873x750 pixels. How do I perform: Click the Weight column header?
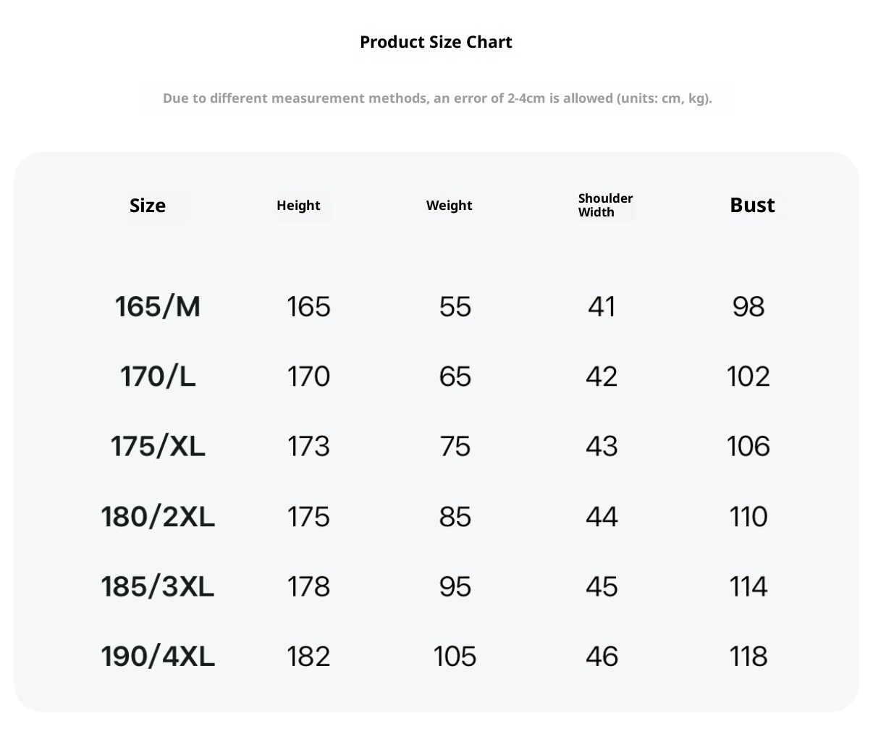pyautogui.click(x=449, y=206)
